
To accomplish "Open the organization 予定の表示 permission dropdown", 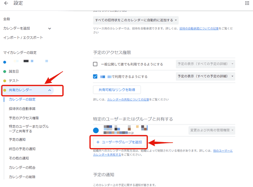I will point(205,76).
